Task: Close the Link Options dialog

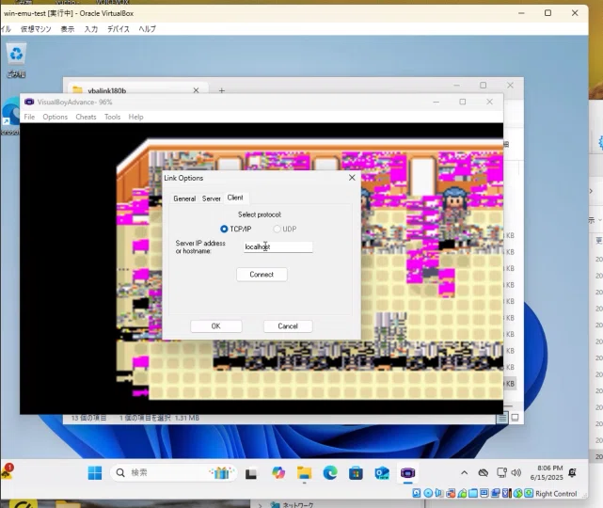Action: [352, 177]
